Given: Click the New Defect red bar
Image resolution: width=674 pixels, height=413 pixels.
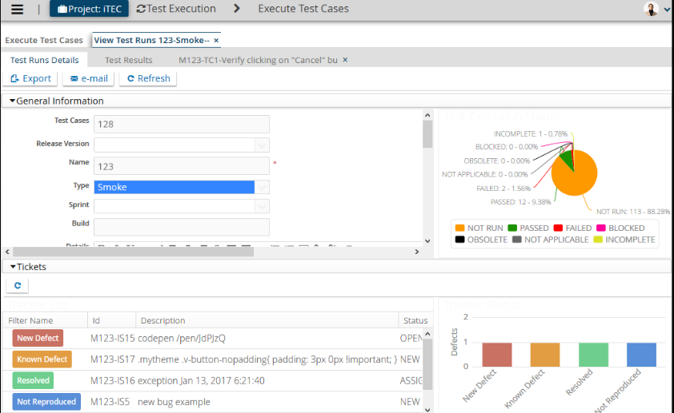Looking at the screenshot, I should click(497, 355).
